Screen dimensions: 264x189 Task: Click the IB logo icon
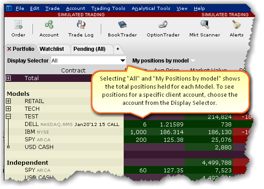point(9,8)
